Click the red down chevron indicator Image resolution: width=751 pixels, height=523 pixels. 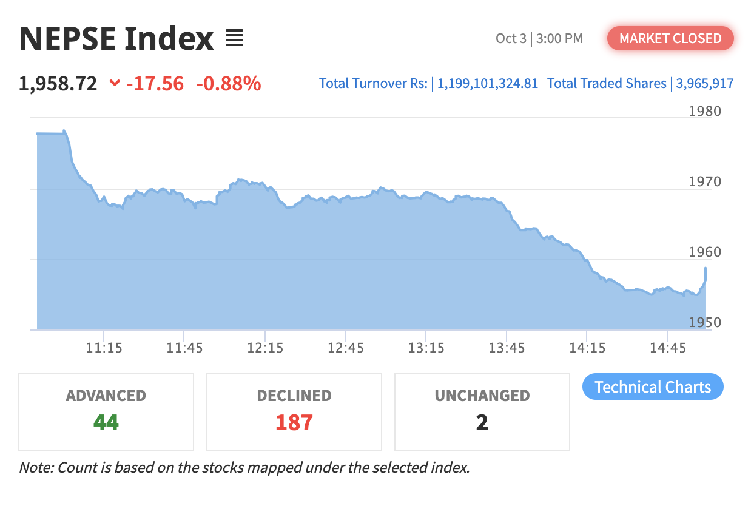[x=115, y=83]
